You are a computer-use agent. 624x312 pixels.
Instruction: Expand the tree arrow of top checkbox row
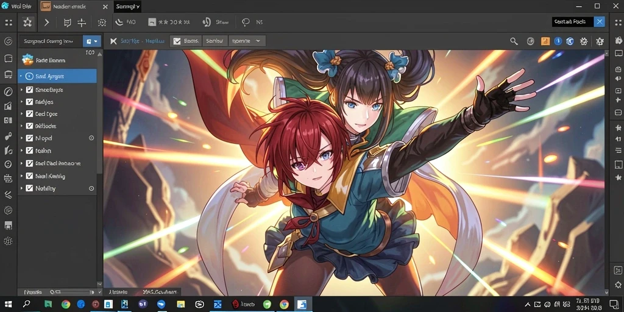point(22,90)
